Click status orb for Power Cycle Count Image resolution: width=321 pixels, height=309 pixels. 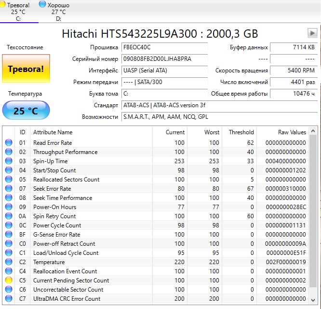point(9,225)
